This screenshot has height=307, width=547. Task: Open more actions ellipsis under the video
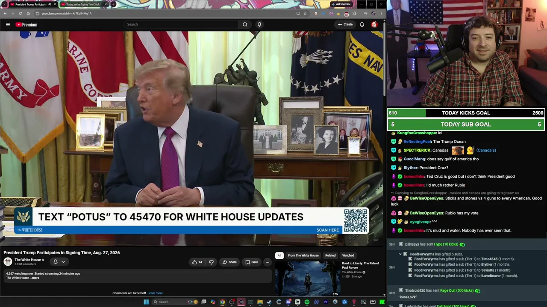pos(267,262)
